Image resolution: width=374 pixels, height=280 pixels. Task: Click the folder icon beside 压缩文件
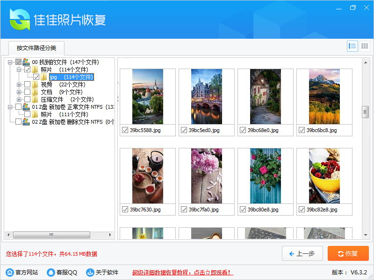35,99
